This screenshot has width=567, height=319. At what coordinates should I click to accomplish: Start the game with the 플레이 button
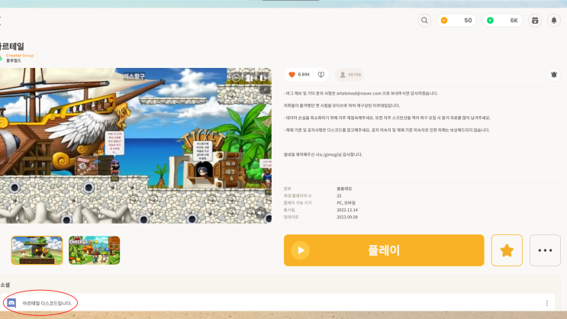(384, 250)
